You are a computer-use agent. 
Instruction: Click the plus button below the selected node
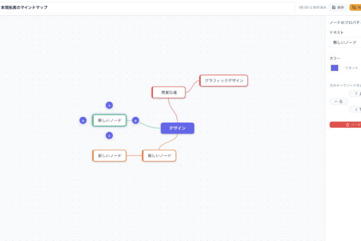(109, 136)
